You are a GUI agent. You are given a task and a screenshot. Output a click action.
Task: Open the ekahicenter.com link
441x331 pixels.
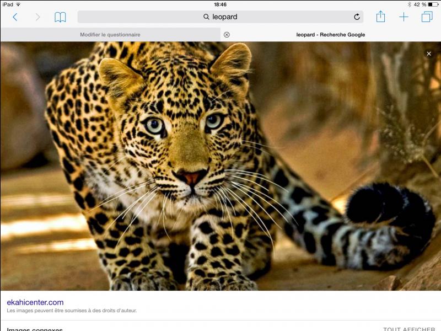pos(35,302)
